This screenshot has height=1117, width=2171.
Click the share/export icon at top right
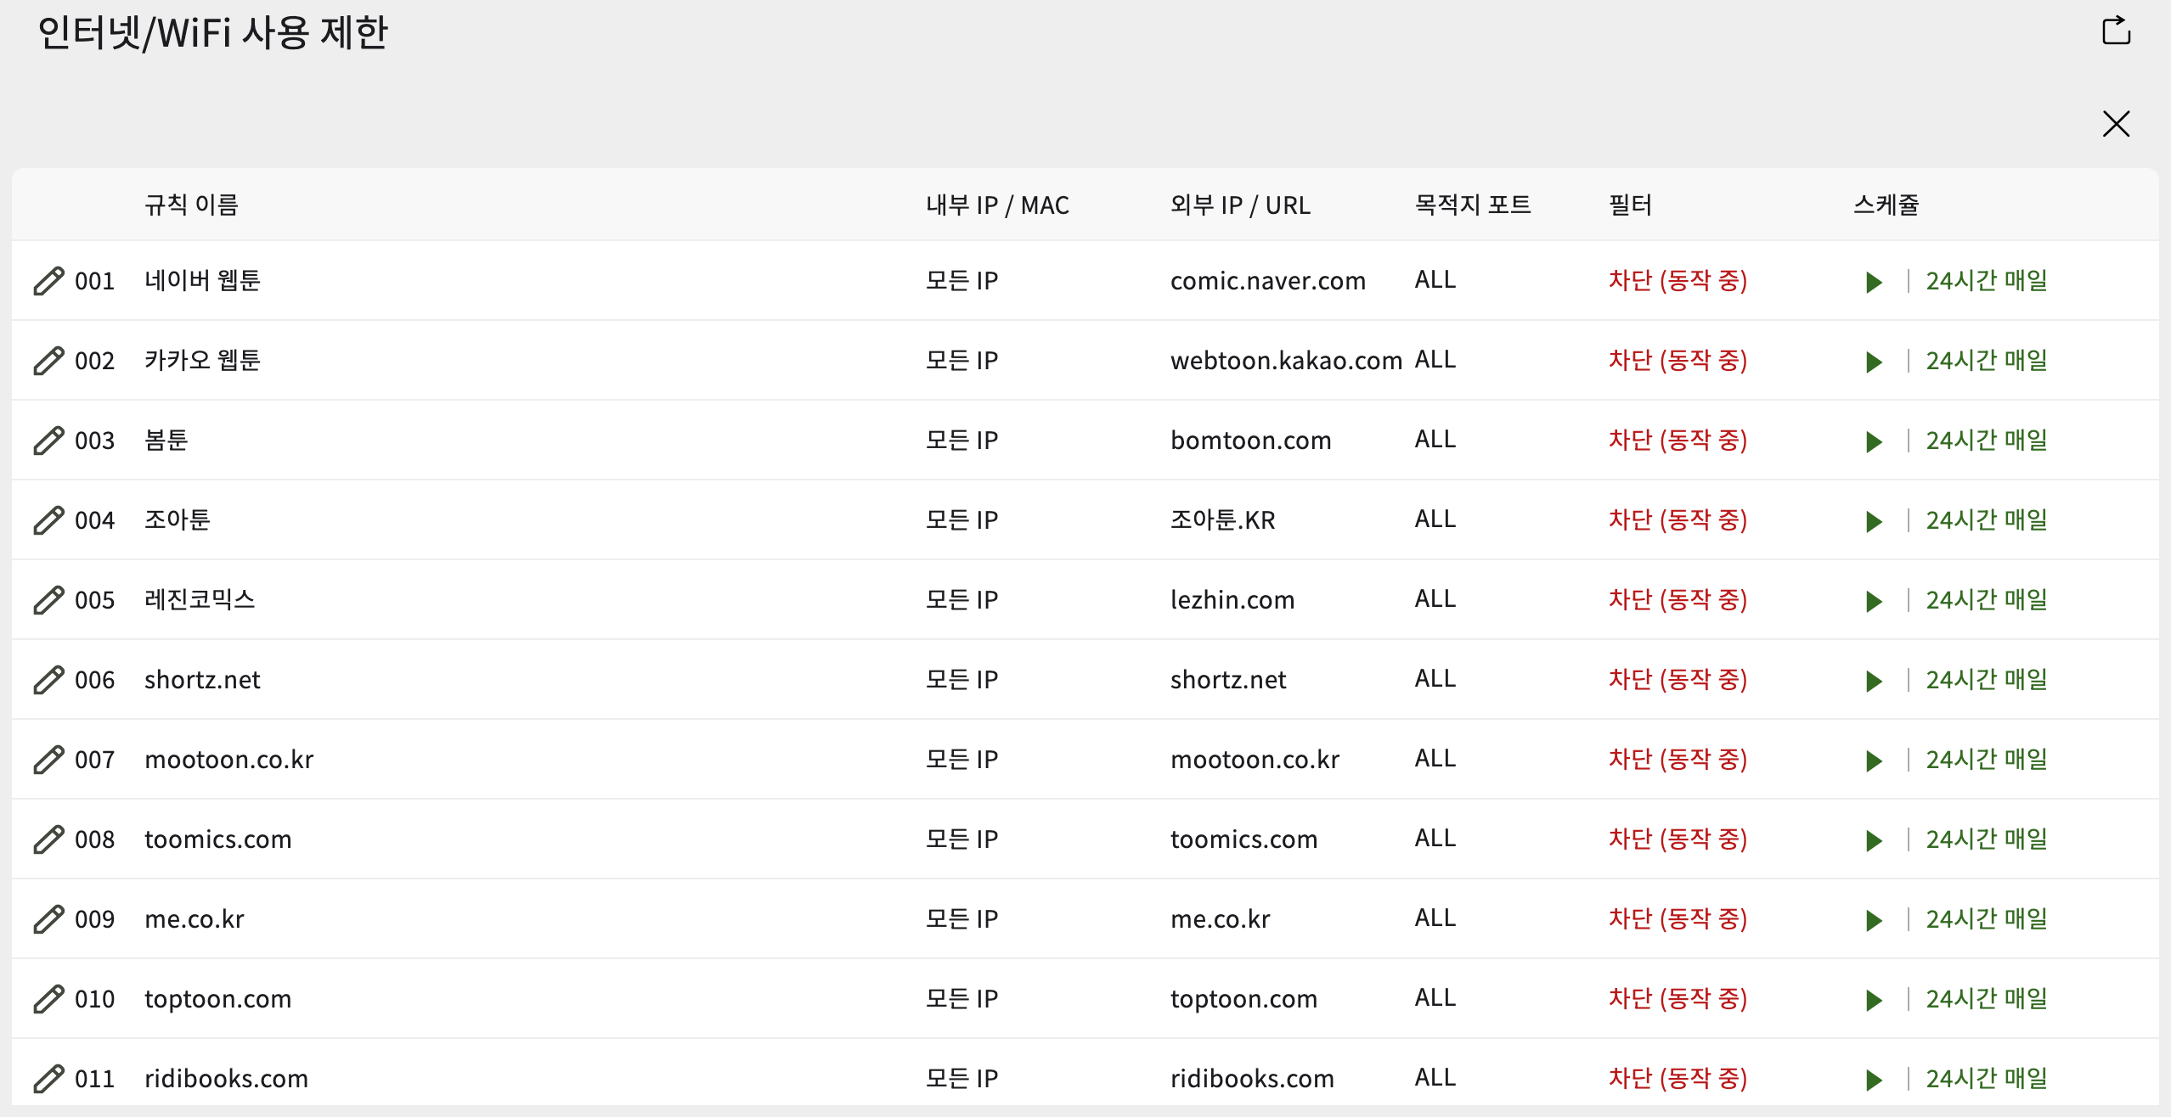(x=2116, y=31)
